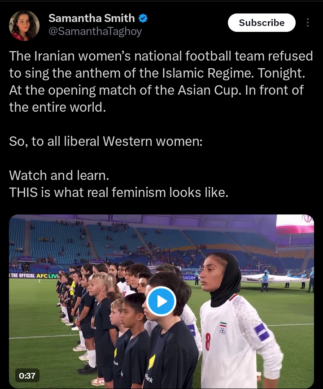
Task: Click the Subscribe button
Action: tap(262, 22)
